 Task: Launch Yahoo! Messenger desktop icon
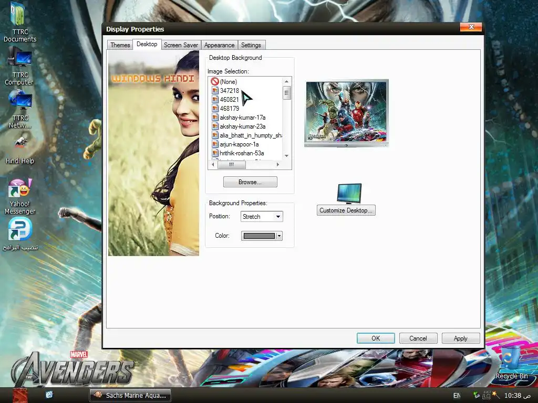19,197
